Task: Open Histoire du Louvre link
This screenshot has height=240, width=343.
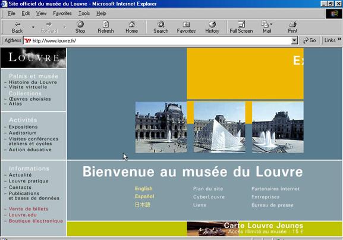Action: pyautogui.click(x=33, y=82)
